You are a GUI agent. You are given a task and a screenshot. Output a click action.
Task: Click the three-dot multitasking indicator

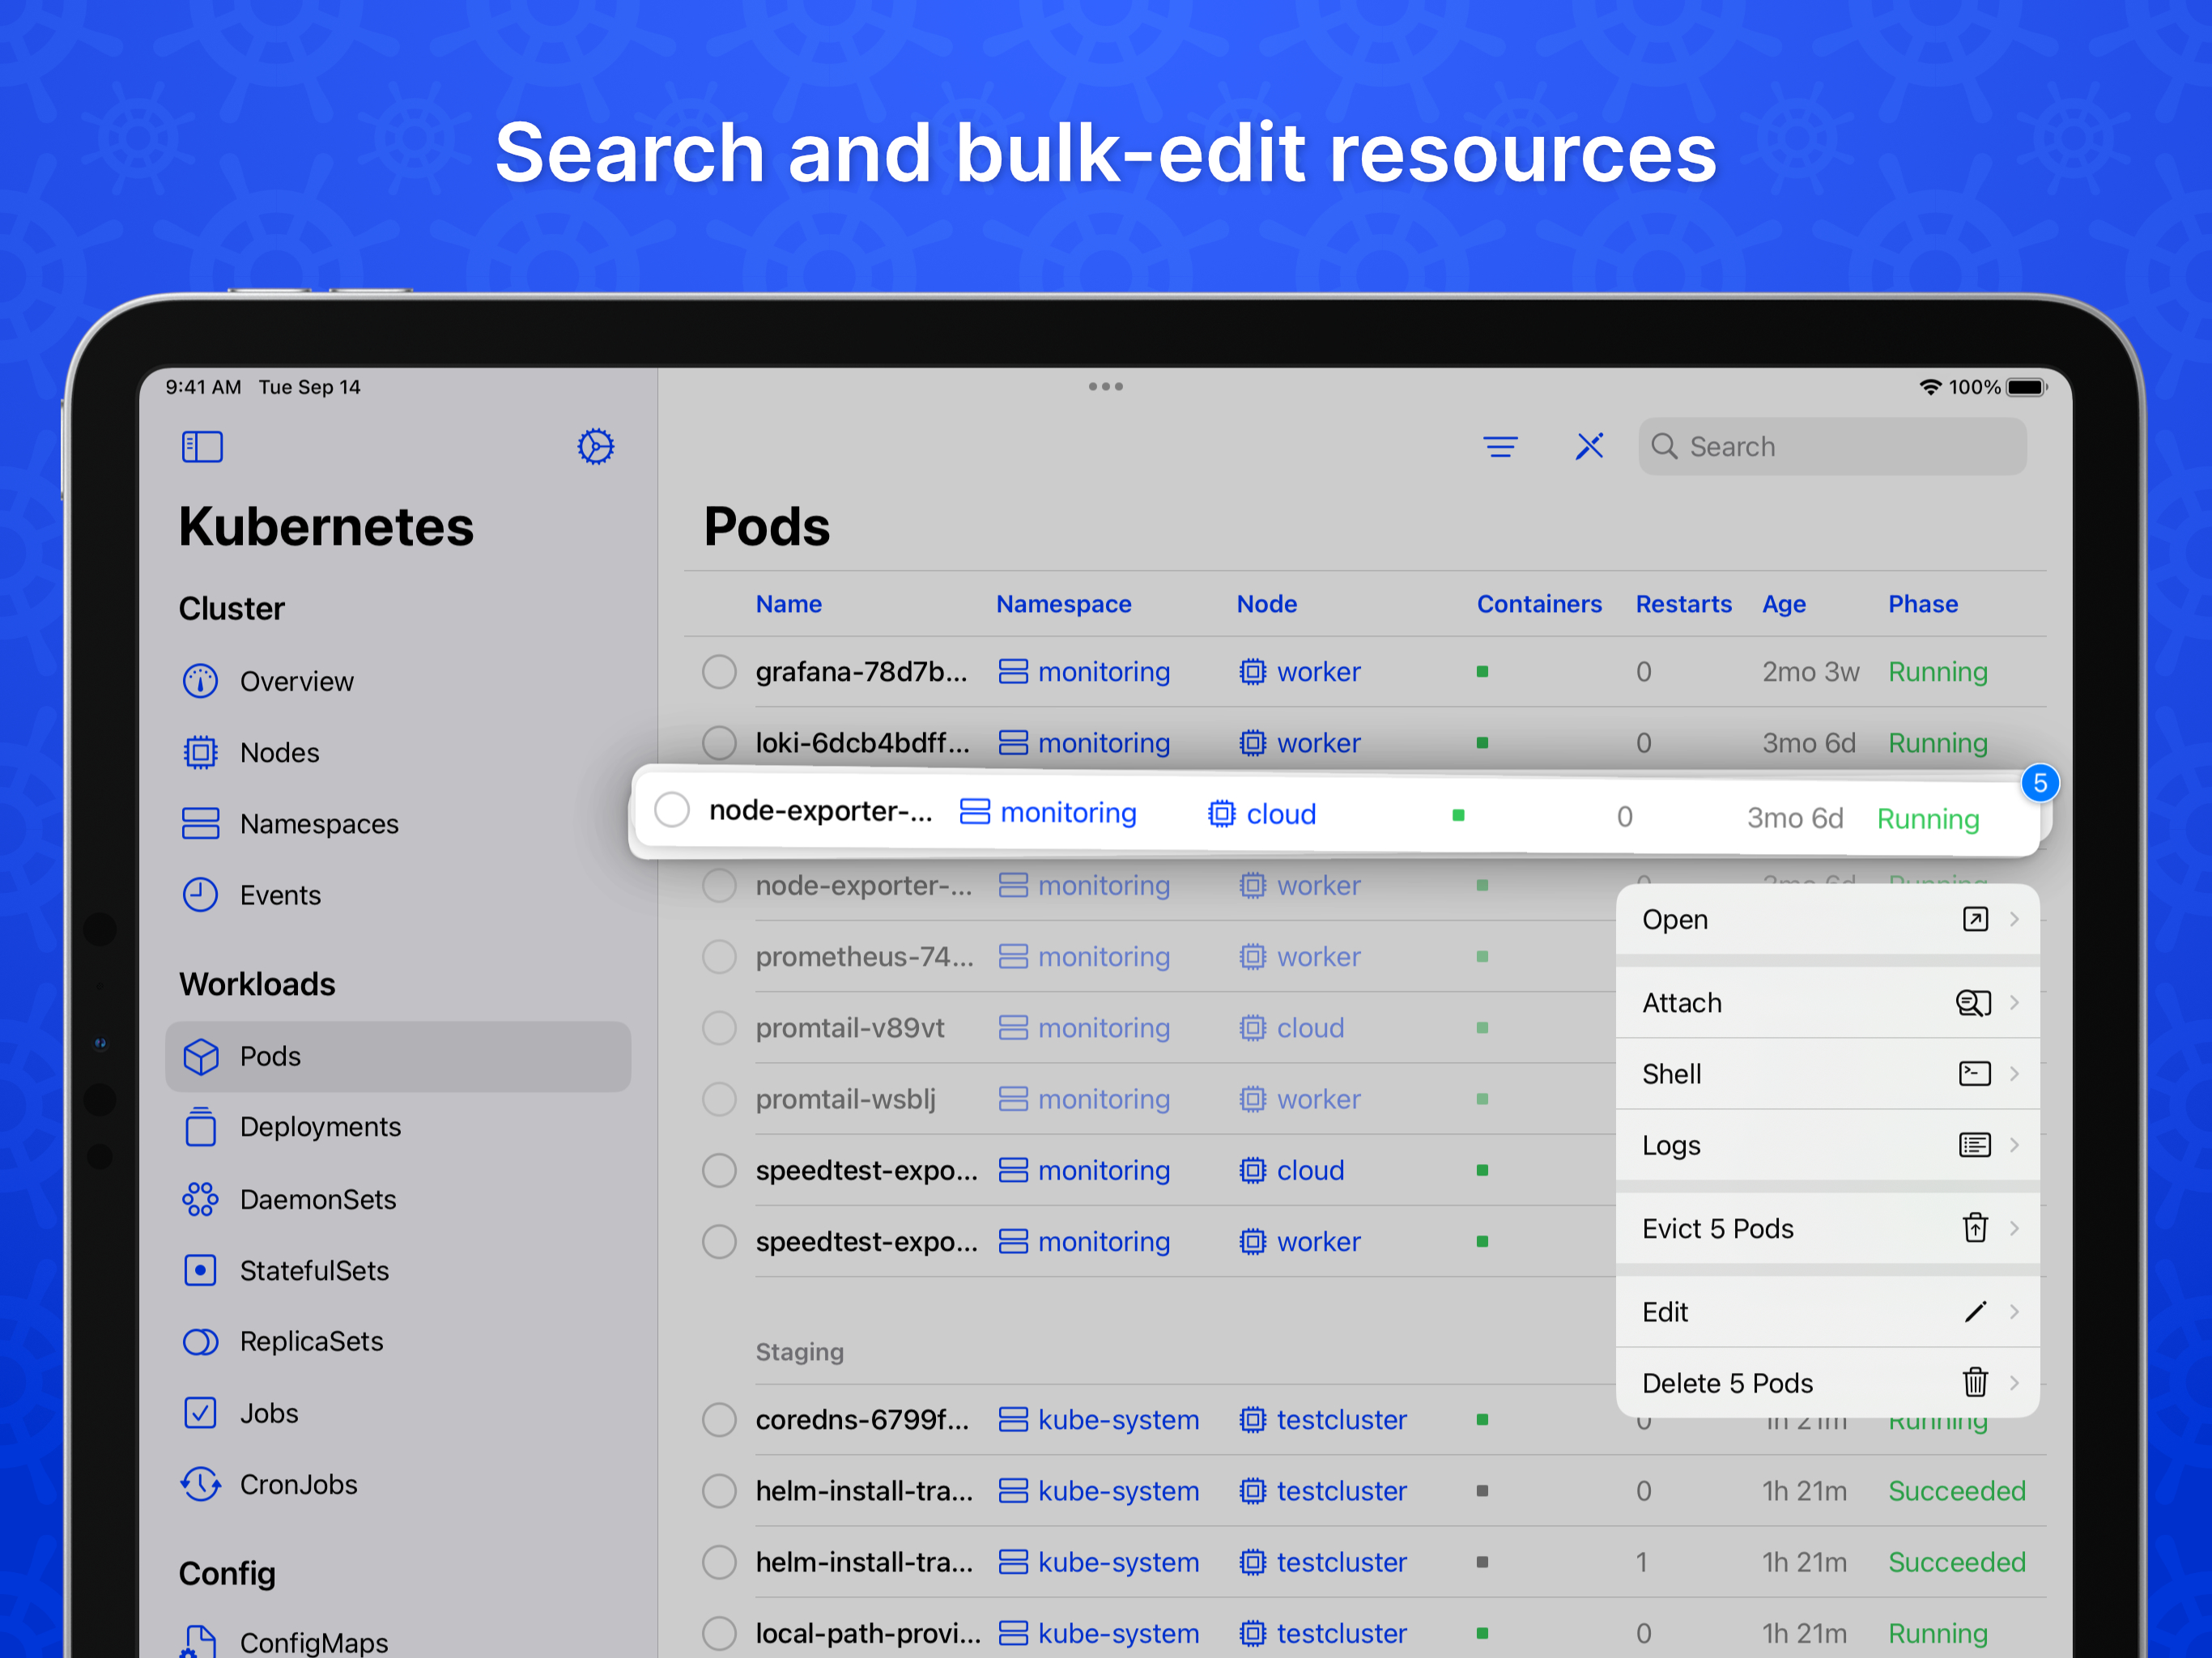(1105, 387)
